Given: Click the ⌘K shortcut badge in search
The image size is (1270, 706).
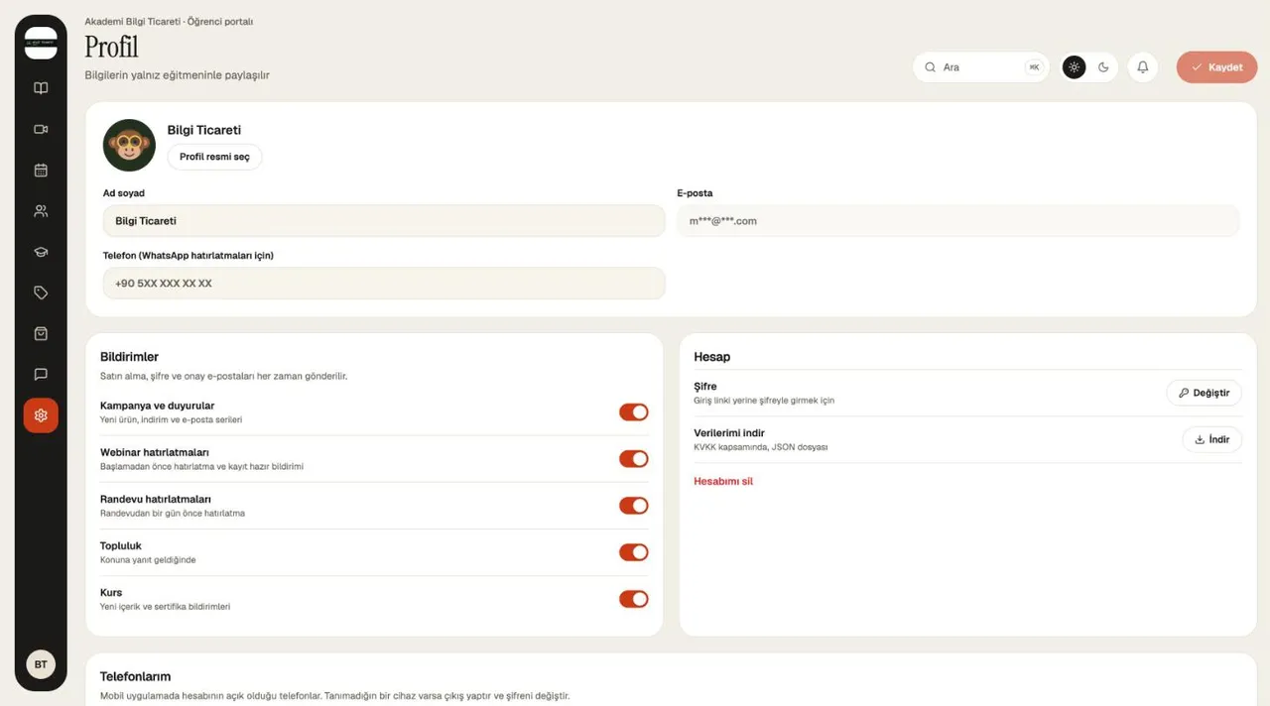Looking at the screenshot, I should click(1034, 67).
